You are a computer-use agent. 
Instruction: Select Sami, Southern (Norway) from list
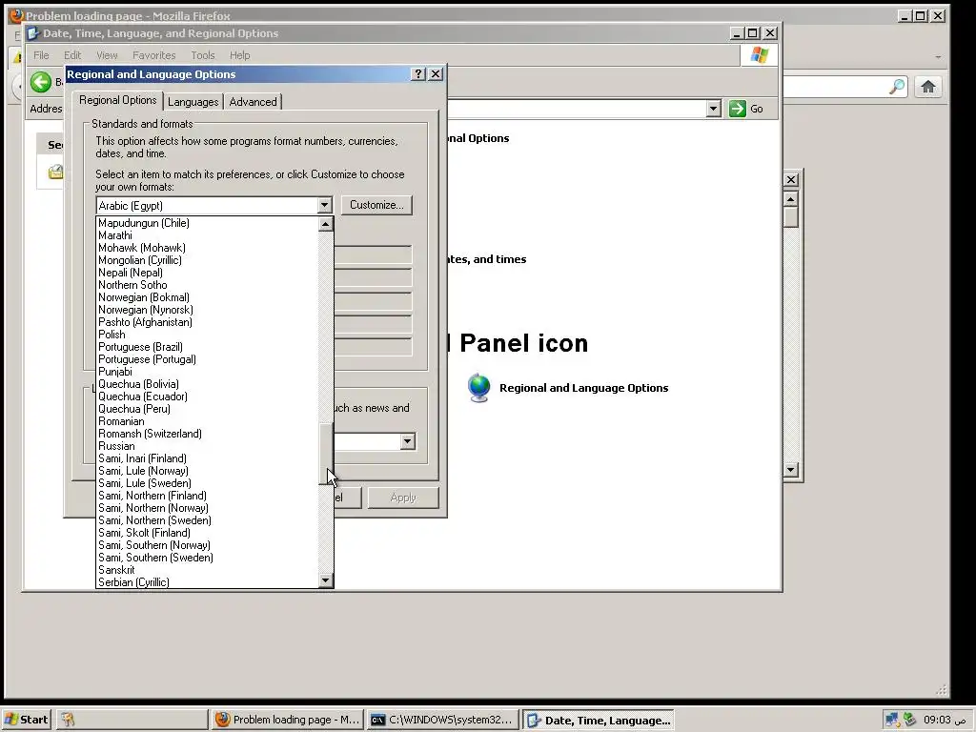(207, 545)
